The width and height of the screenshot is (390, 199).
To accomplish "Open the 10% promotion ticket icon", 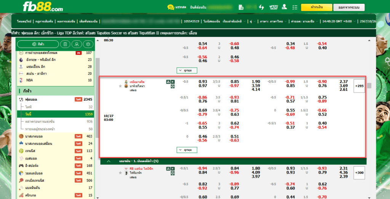I will (x=273, y=7).
